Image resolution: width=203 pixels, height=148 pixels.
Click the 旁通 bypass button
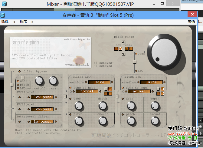click(191, 22)
